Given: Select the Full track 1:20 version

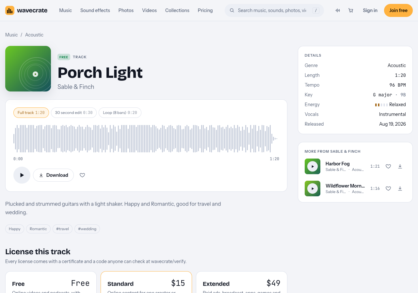Looking at the screenshot, I should (31, 113).
